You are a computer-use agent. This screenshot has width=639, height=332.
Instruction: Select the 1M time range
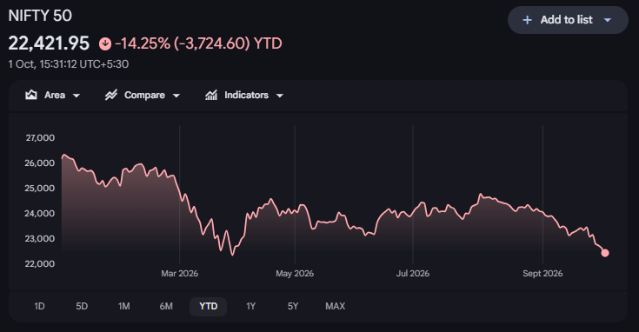[123, 306]
